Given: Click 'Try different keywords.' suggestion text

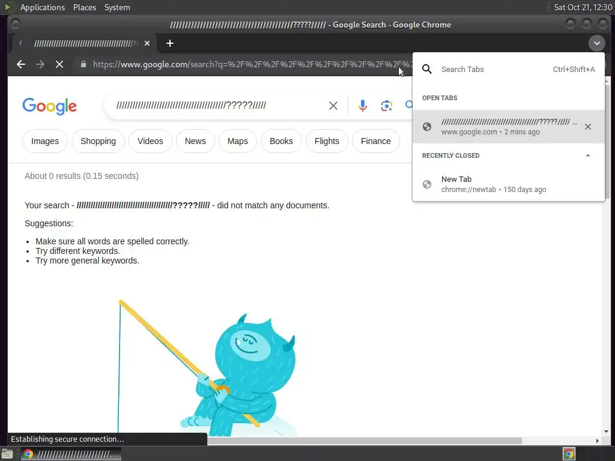Looking at the screenshot, I should click(x=77, y=251).
